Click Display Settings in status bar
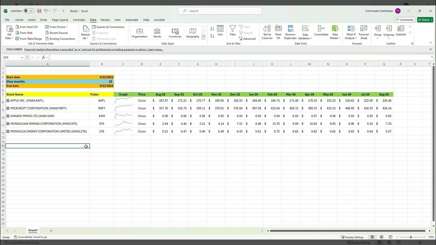Image resolution: width=436 pixels, height=245 pixels. click(352, 237)
